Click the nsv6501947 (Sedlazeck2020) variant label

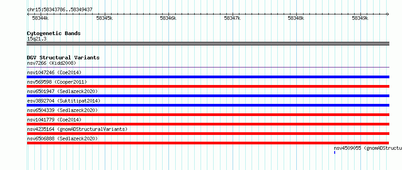[x=62, y=91]
